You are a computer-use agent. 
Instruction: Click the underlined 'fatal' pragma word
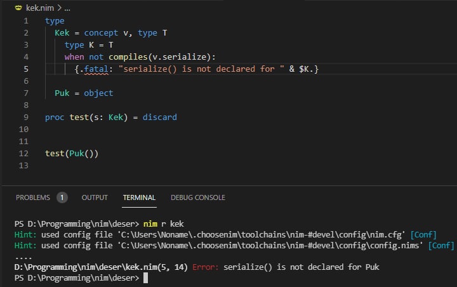click(x=96, y=69)
